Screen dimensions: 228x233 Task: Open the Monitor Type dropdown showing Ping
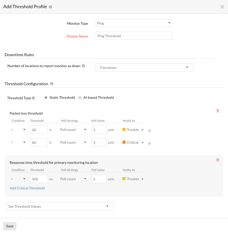coord(134,23)
